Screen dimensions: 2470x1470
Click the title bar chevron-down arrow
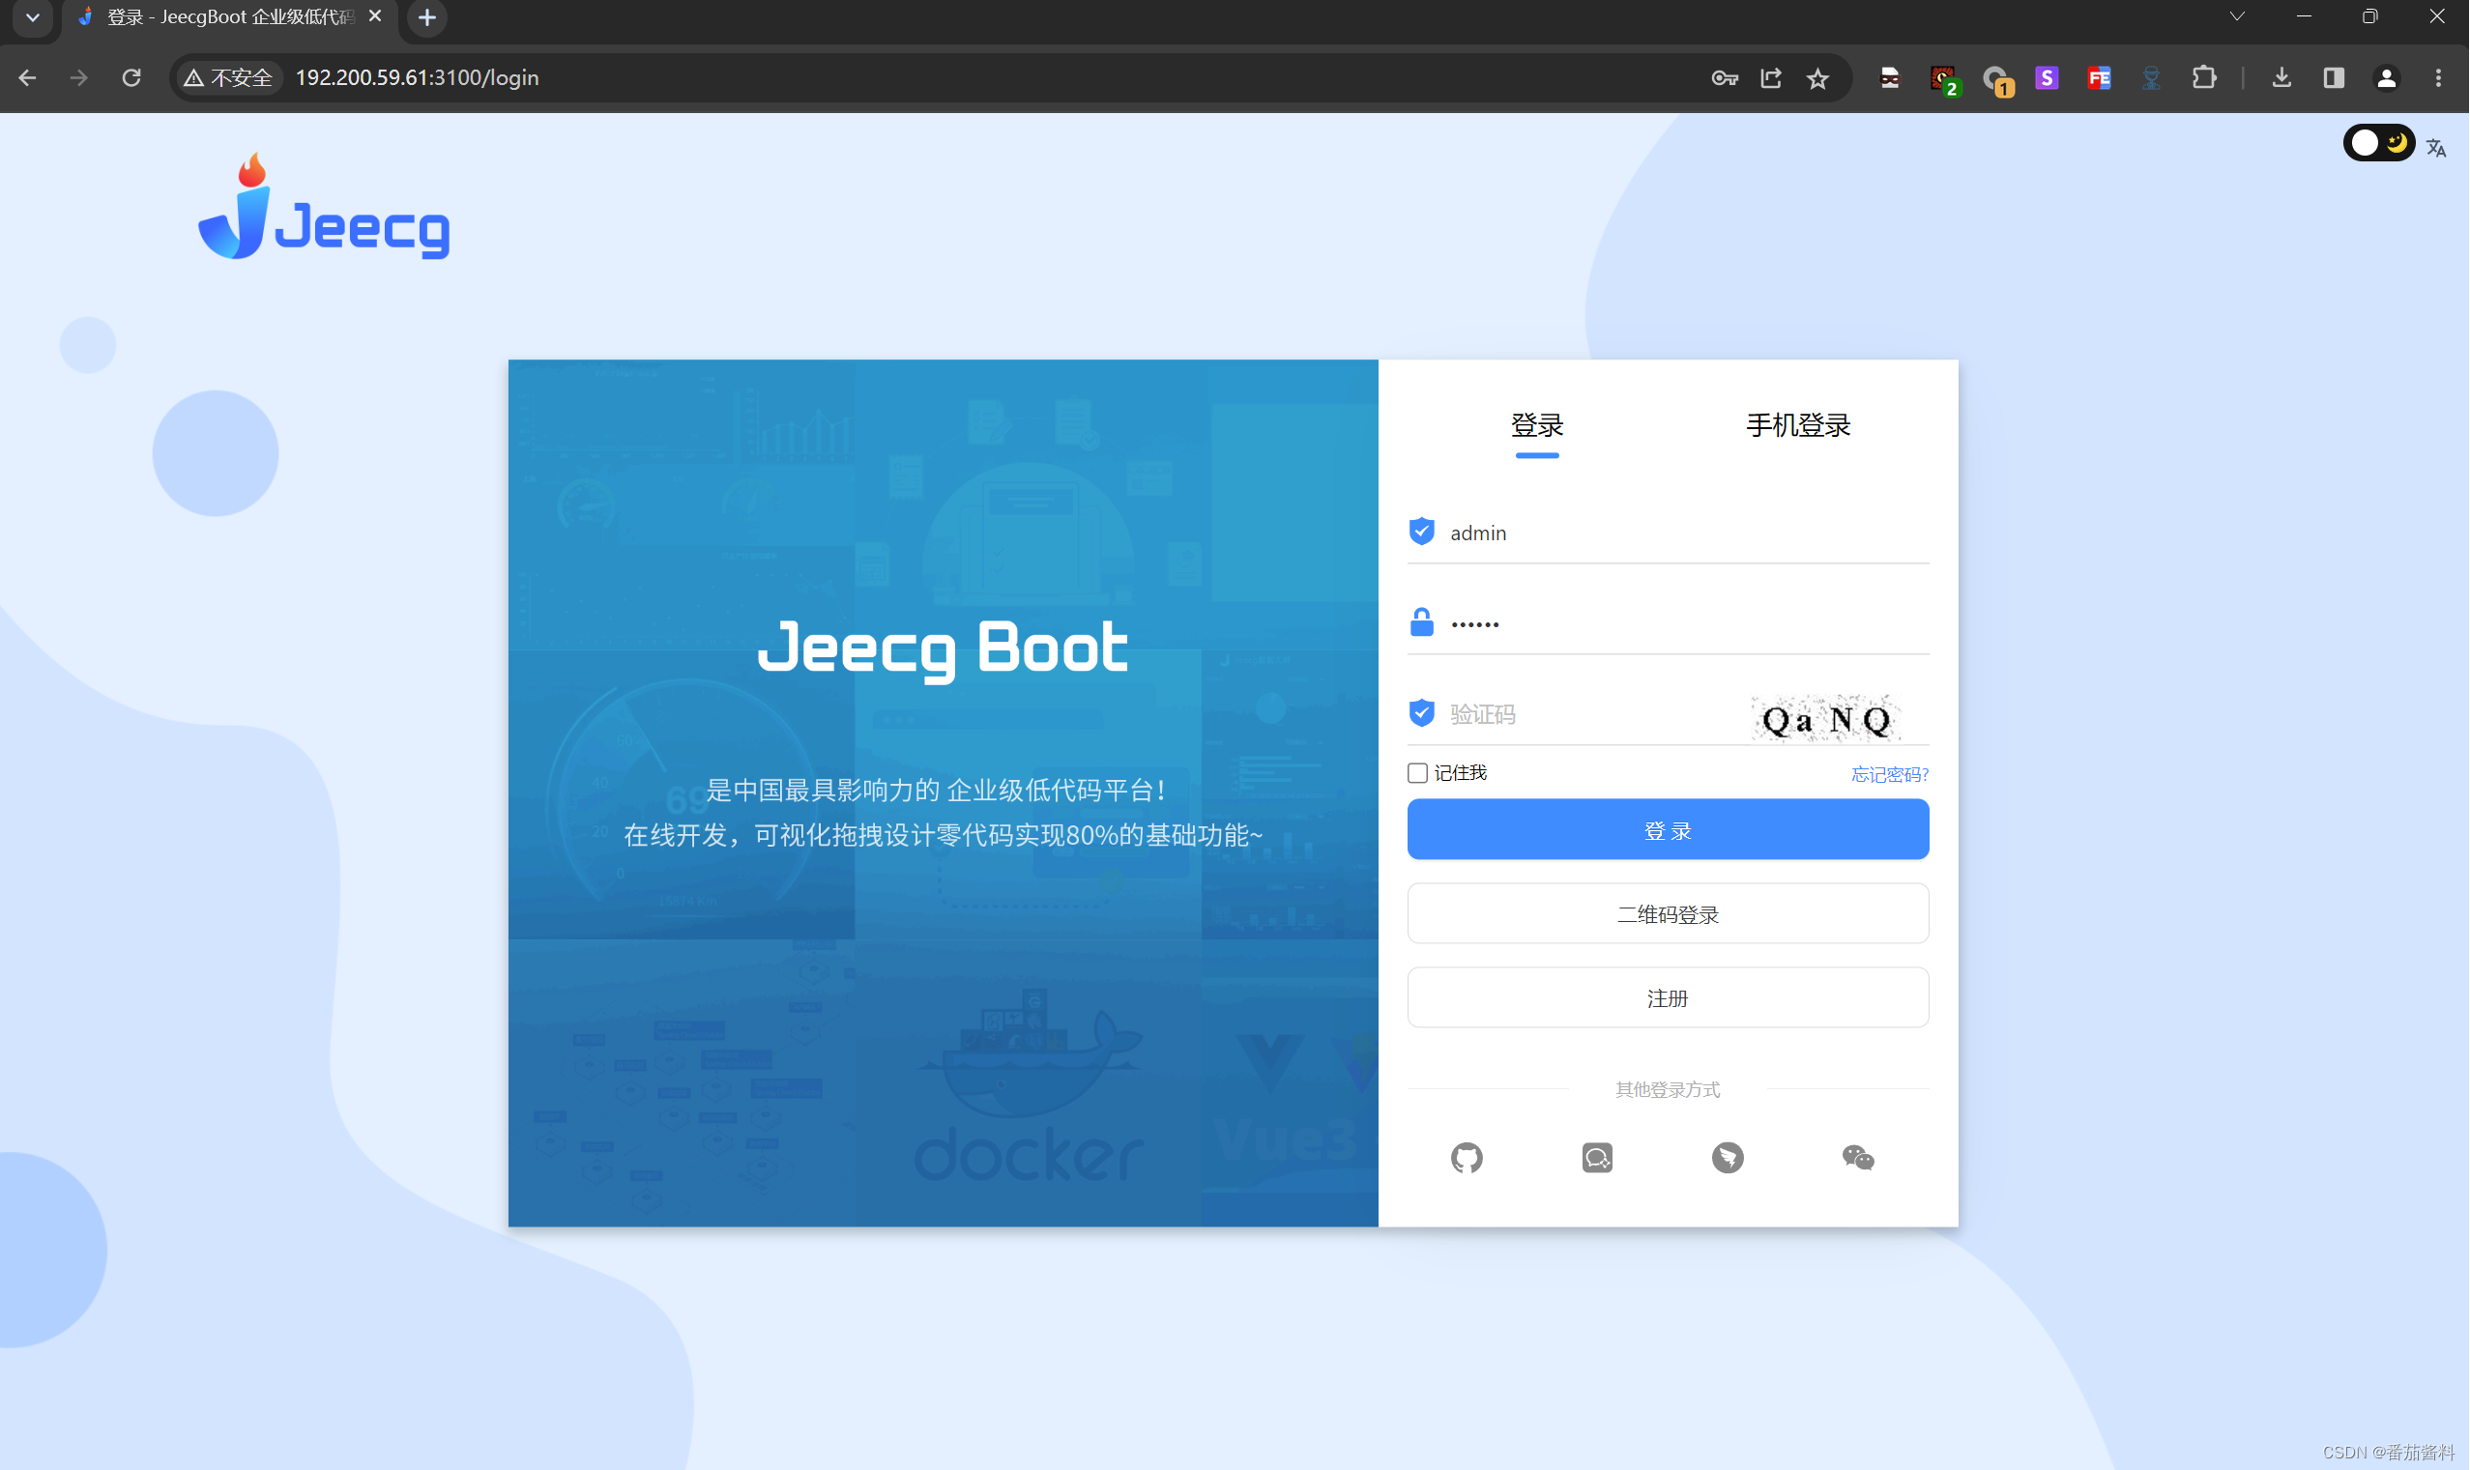pyautogui.click(x=2236, y=15)
